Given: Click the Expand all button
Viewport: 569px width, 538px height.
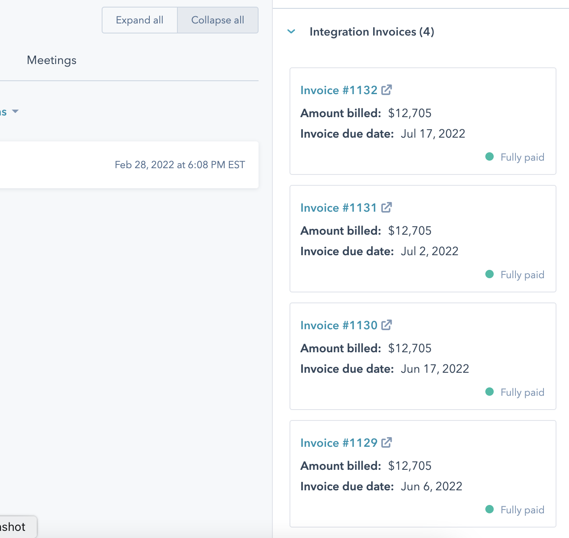Looking at the screenshot, I should [x=139, y=20].
